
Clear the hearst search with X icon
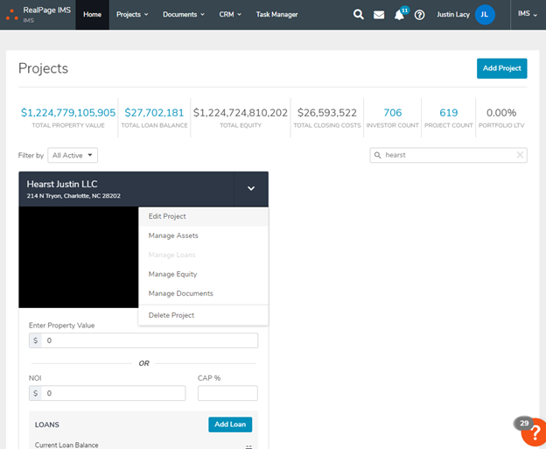point(520,155)
